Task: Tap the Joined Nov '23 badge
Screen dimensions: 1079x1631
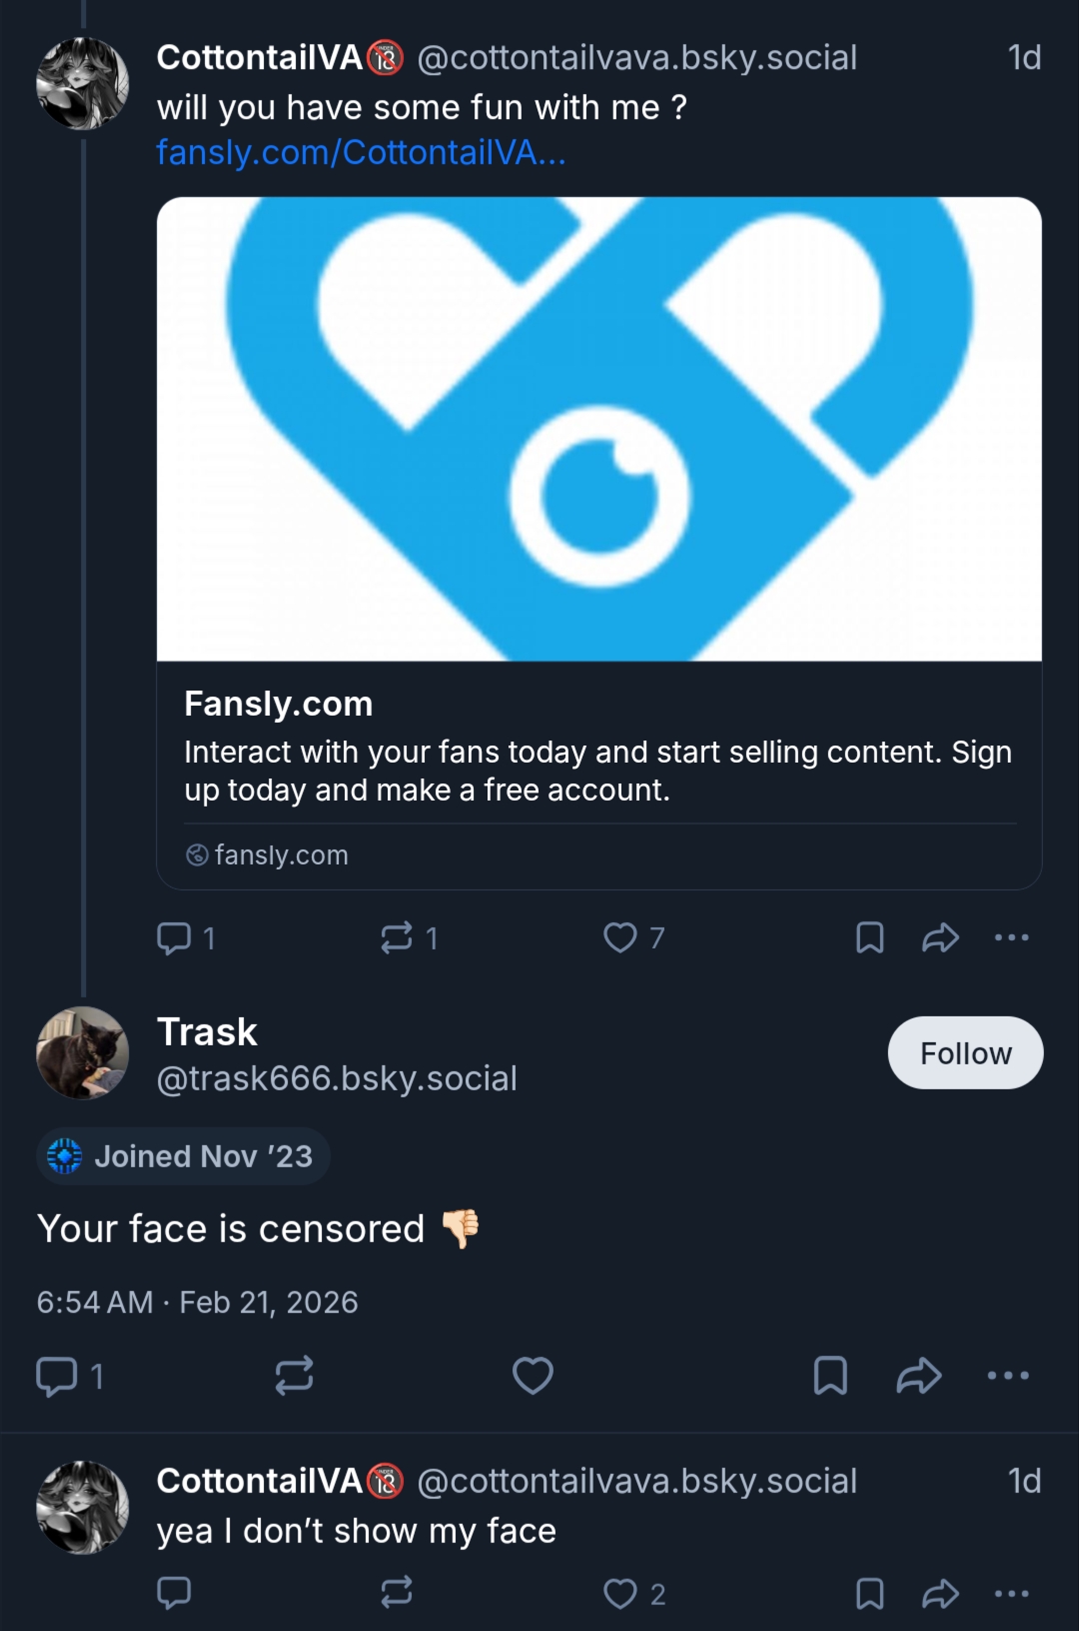Action: point(184,1156)
